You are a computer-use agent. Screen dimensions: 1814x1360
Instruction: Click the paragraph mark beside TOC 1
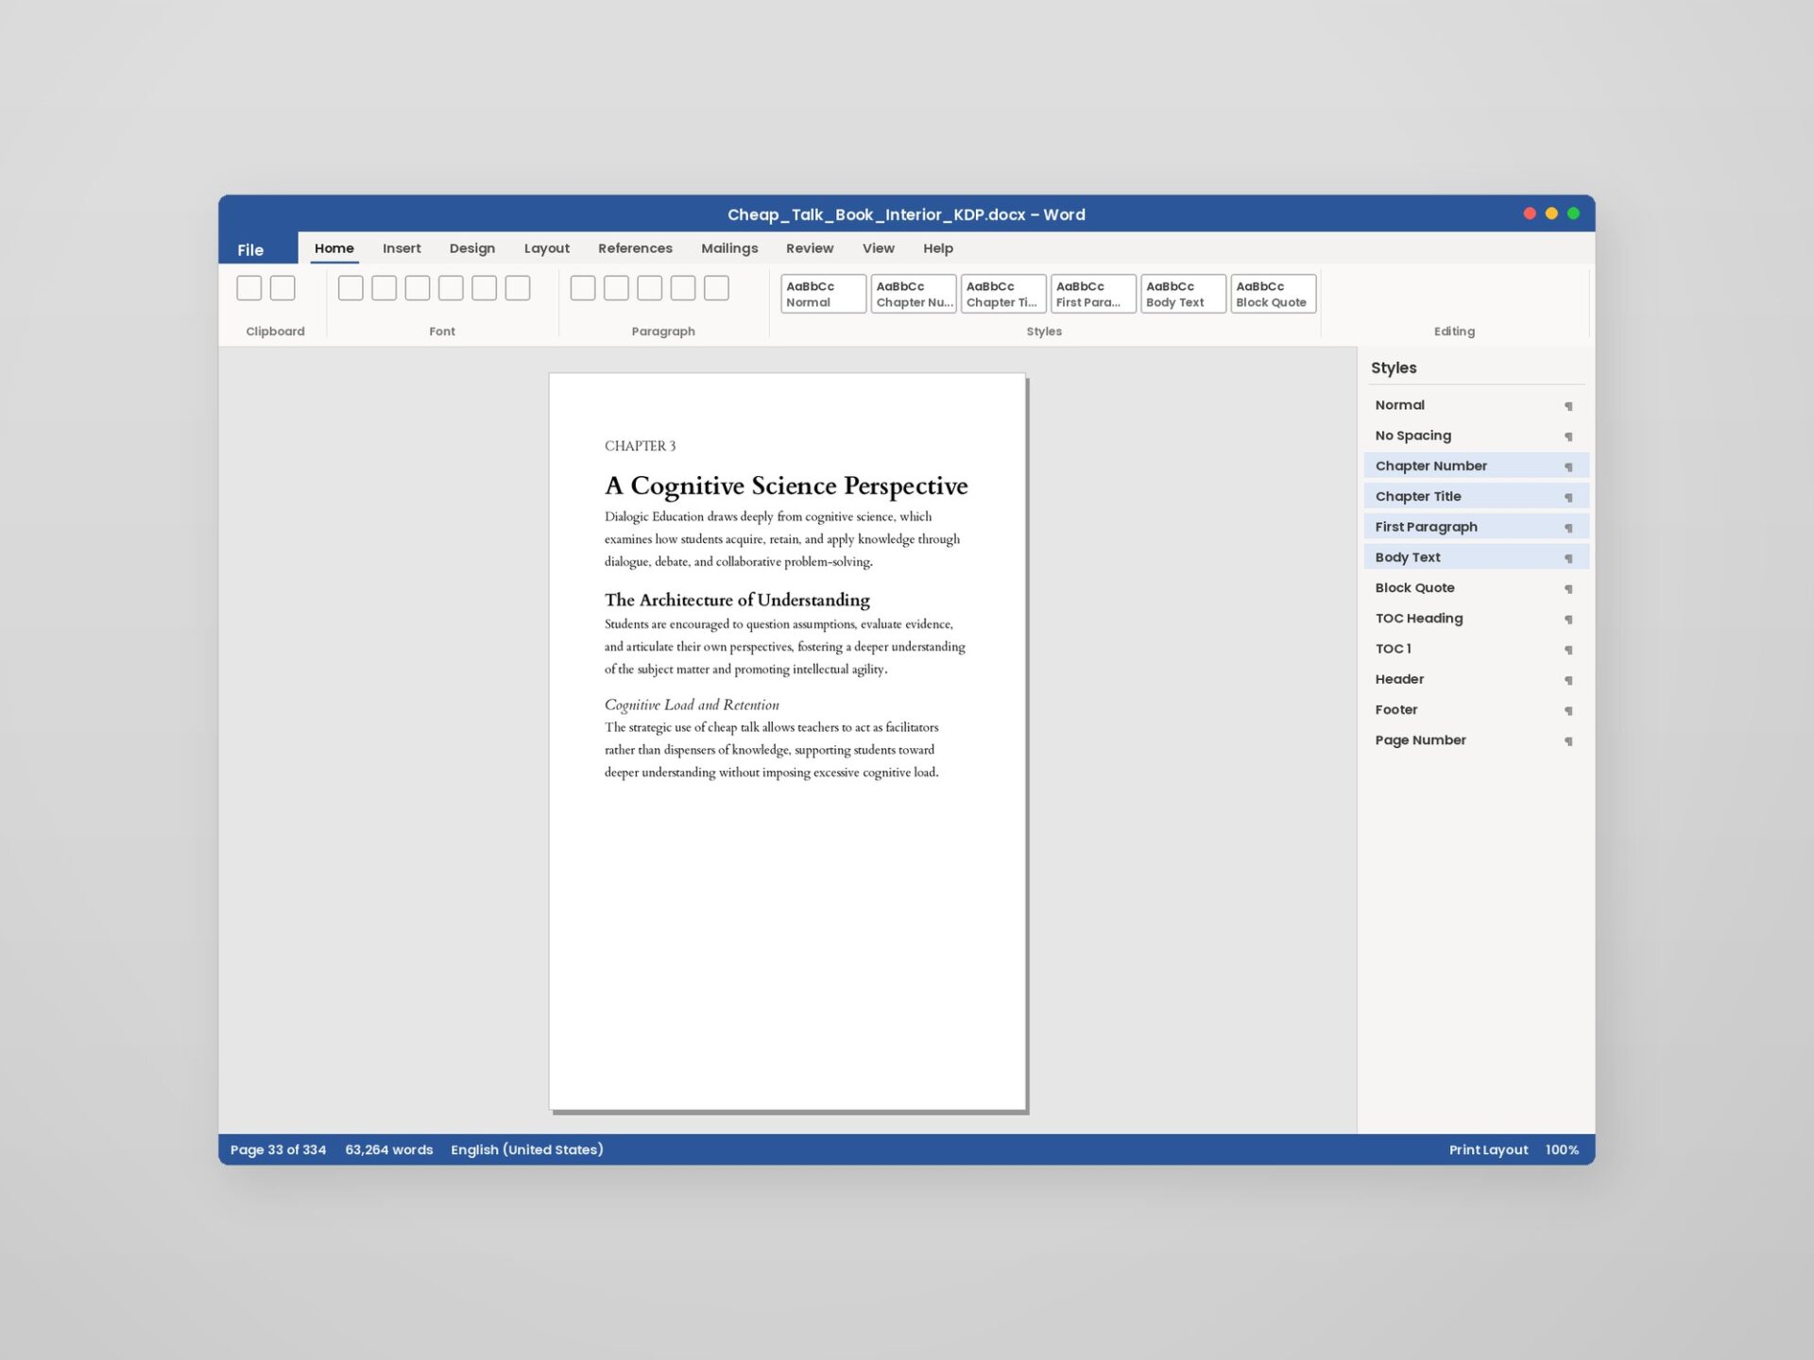coord(1568,650)
